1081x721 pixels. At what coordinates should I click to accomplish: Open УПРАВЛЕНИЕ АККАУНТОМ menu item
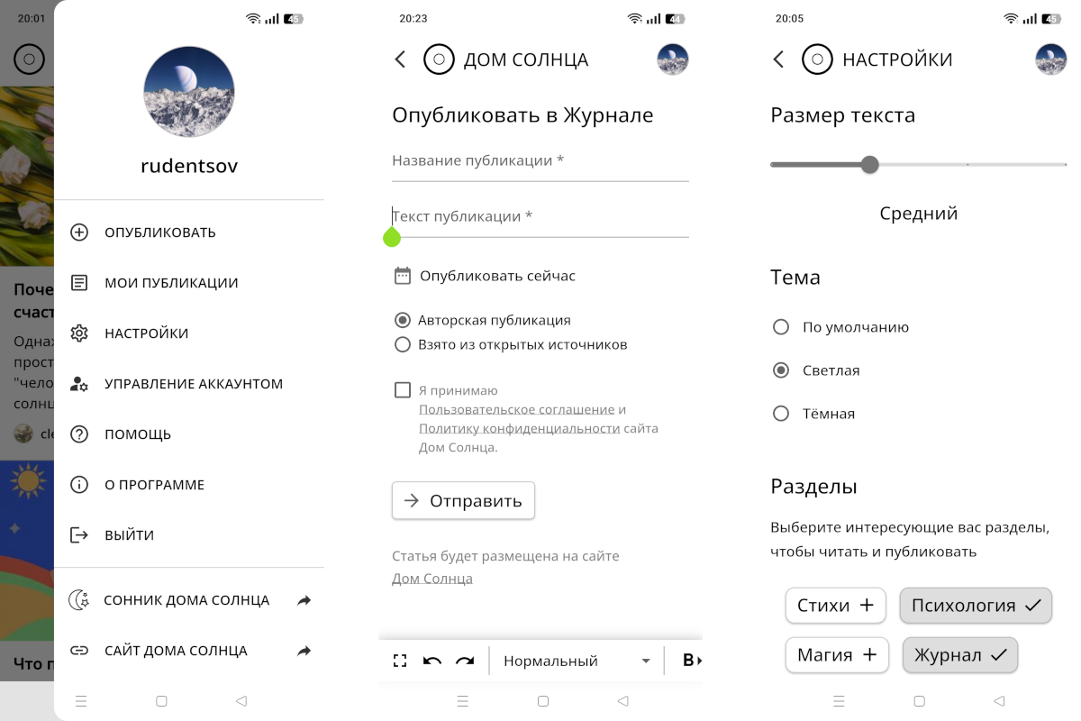194,384
